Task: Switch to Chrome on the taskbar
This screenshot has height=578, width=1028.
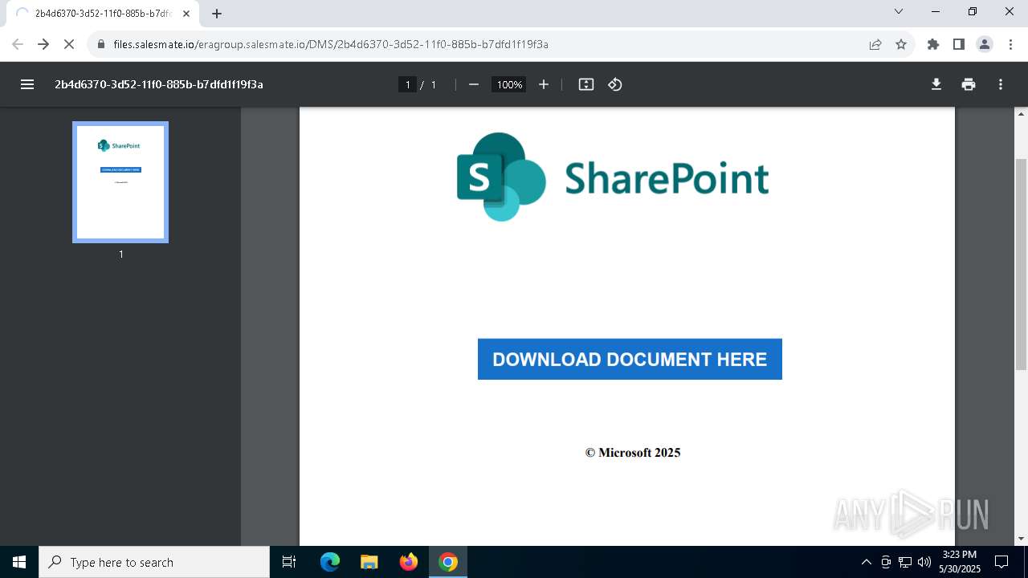Action: coord(448,562)
